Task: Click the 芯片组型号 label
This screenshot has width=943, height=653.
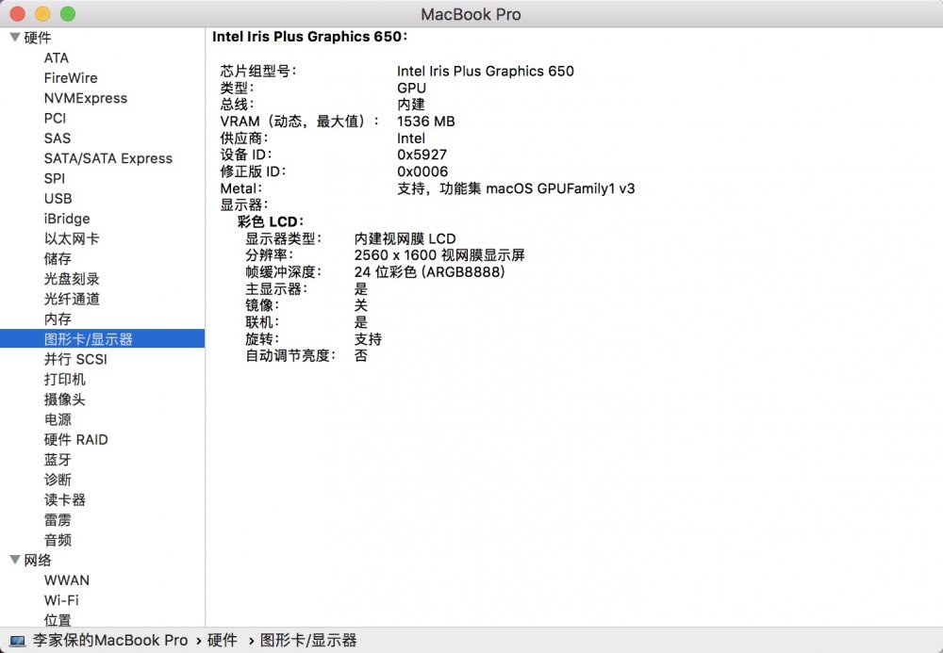Action: click(258, 71)
